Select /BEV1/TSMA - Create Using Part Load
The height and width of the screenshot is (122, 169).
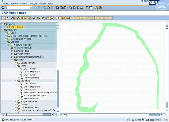point(40,93)
